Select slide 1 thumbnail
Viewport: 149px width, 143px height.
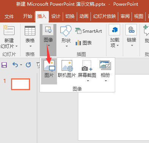(x=21, y=84)
